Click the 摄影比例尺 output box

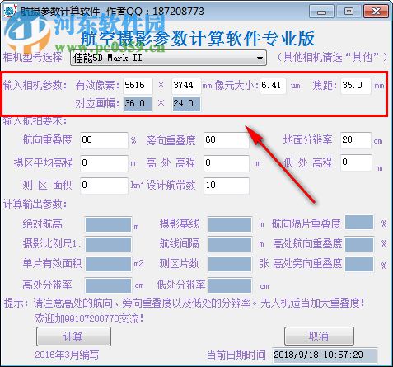point(108,244)
